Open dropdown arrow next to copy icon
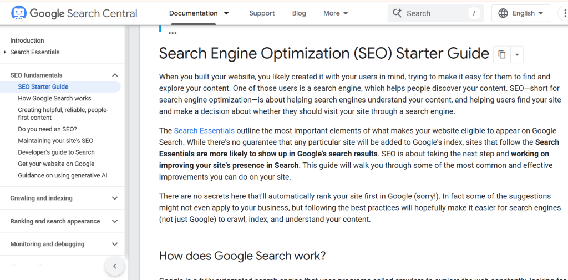 coord(517,54)
